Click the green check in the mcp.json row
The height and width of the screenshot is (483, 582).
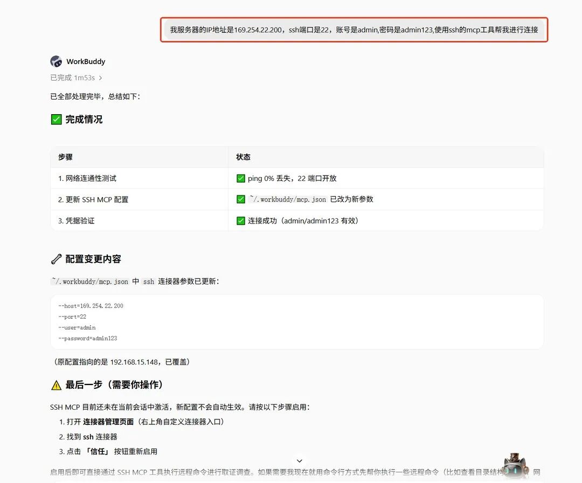tap(240, 199)
